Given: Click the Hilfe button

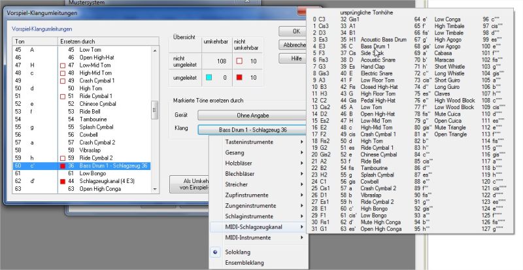Looking at the screenshot, I should click(x=295, y=58).
